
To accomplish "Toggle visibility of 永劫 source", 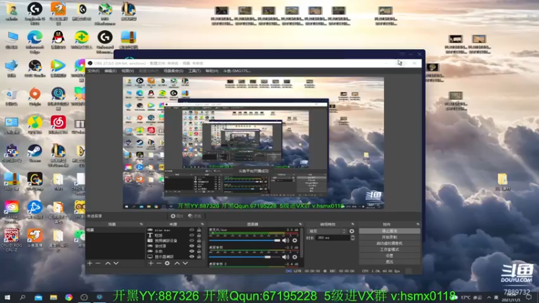I will coord(192,251).
